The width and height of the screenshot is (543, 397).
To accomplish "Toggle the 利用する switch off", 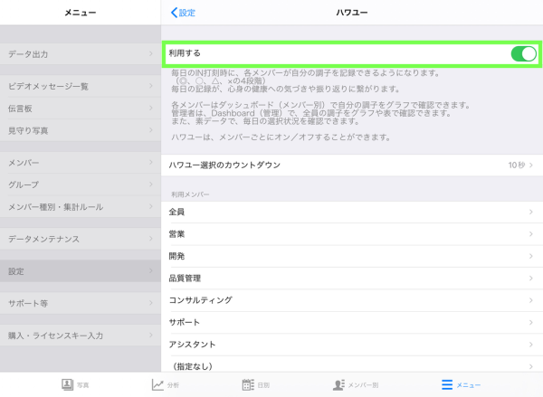I will coord(522,54).
